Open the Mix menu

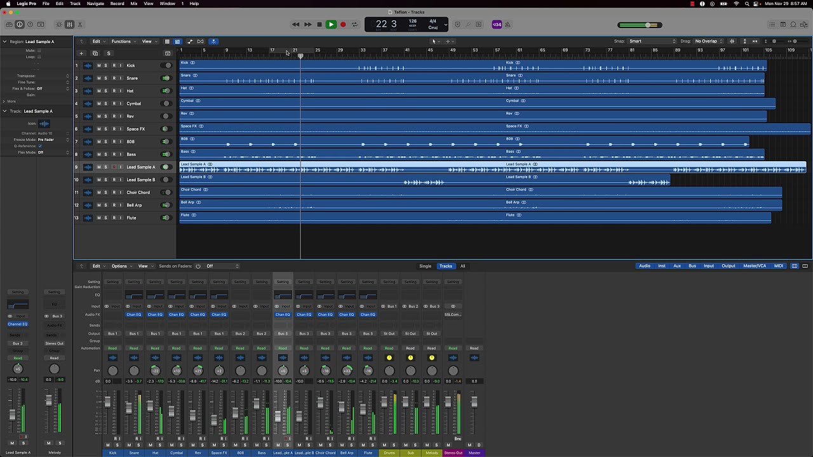pyautogui.click(x=133, y=4)
